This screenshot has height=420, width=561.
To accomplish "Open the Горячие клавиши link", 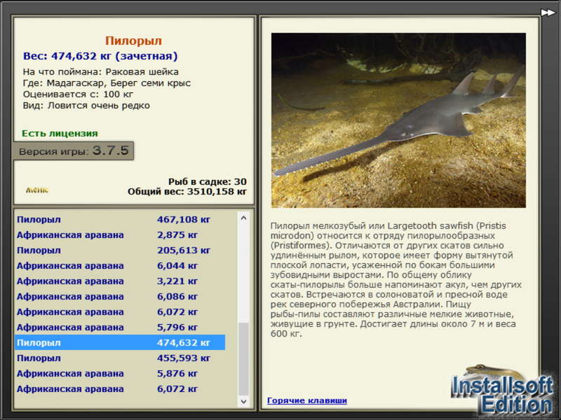I will click(307, 400).
